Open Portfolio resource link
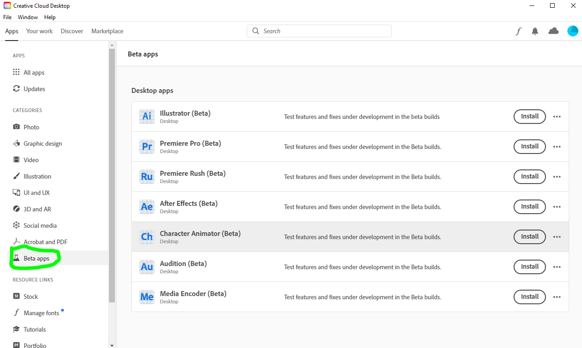The width and height of the screenshot is (582, 348). (x=30, y=346)
